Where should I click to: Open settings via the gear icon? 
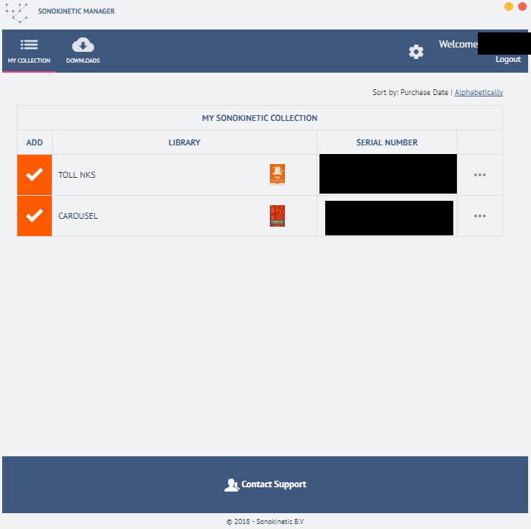pos(416,52)
